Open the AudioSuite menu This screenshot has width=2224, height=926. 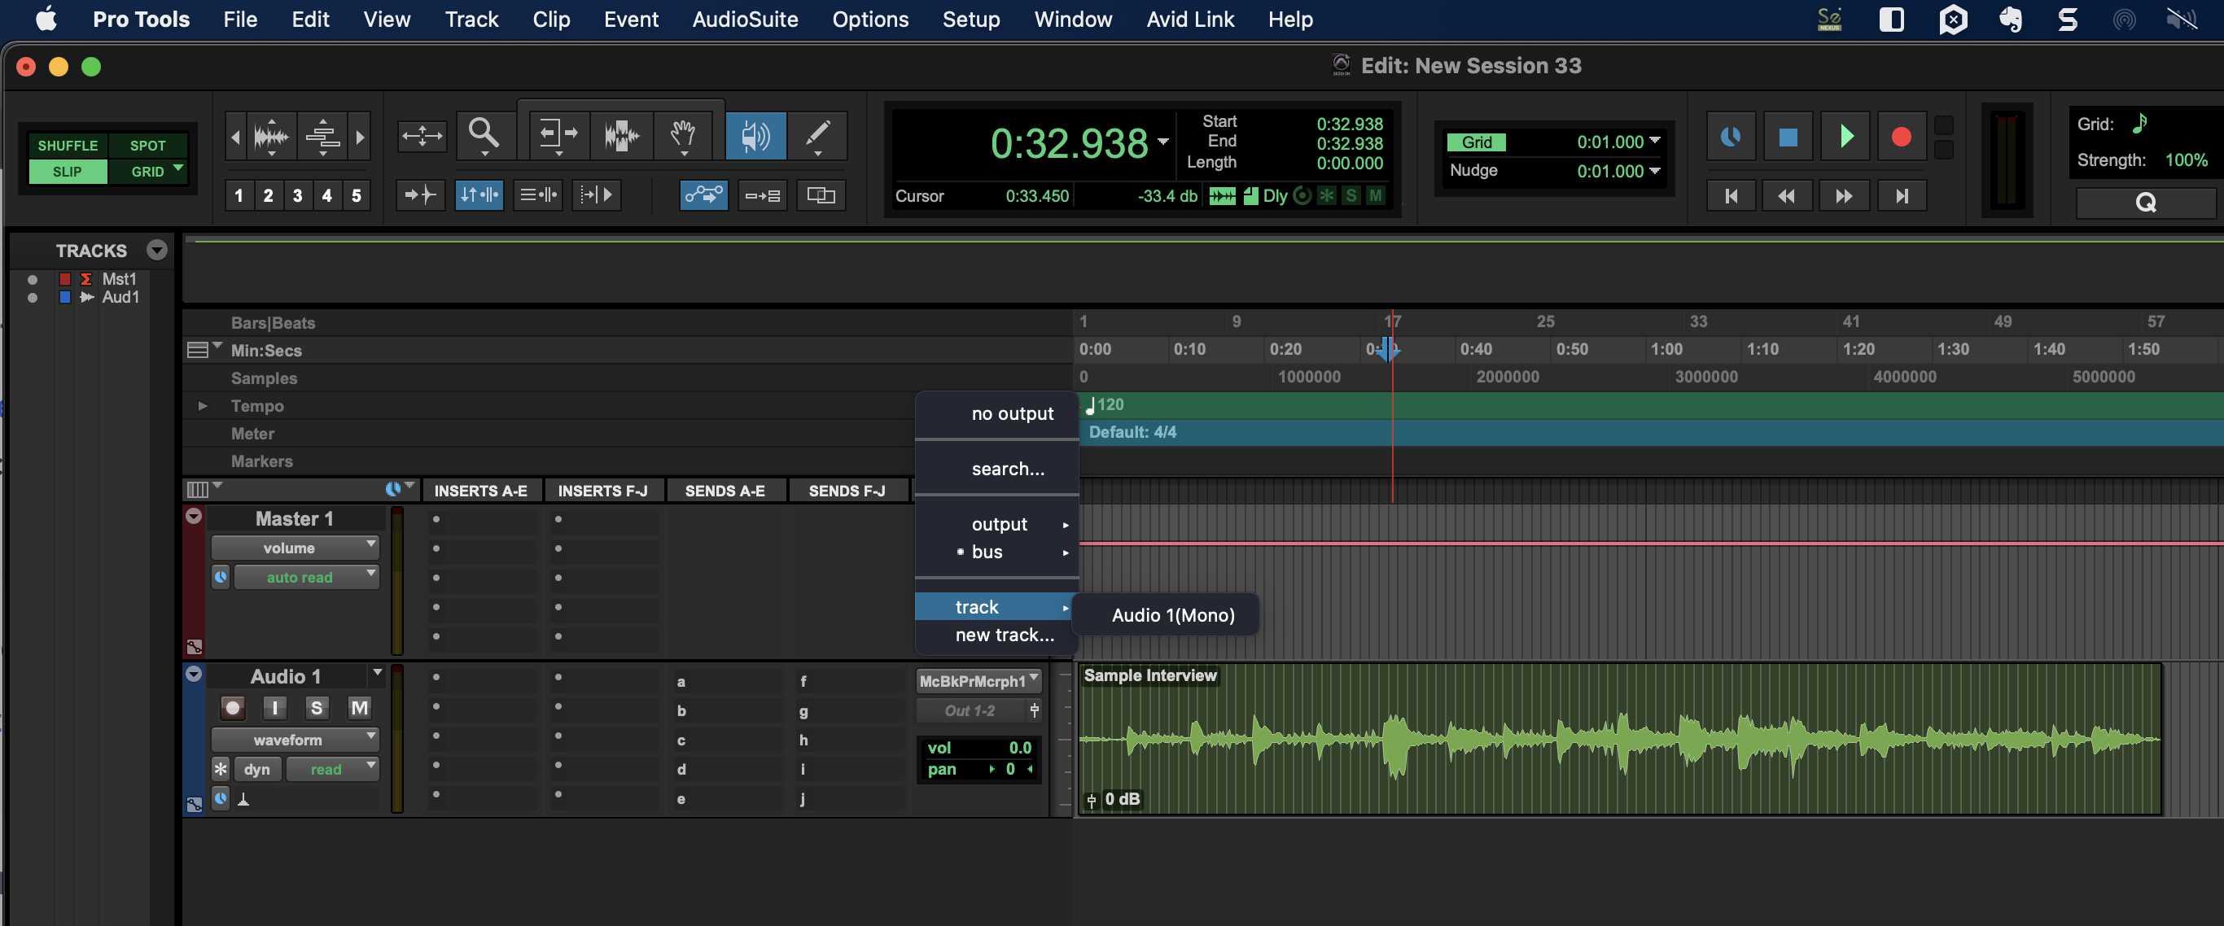tap(744, 19)
